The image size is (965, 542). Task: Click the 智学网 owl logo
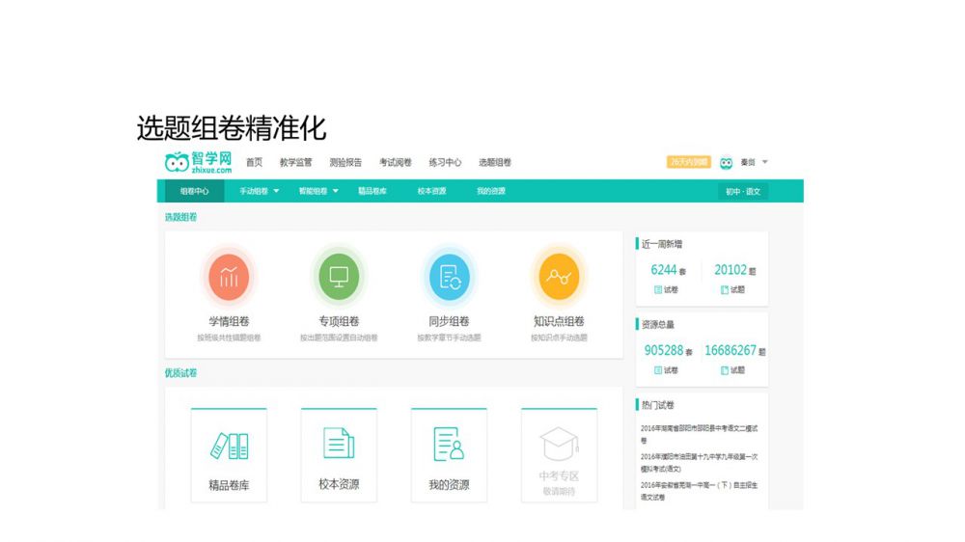[x=199, y=162]
